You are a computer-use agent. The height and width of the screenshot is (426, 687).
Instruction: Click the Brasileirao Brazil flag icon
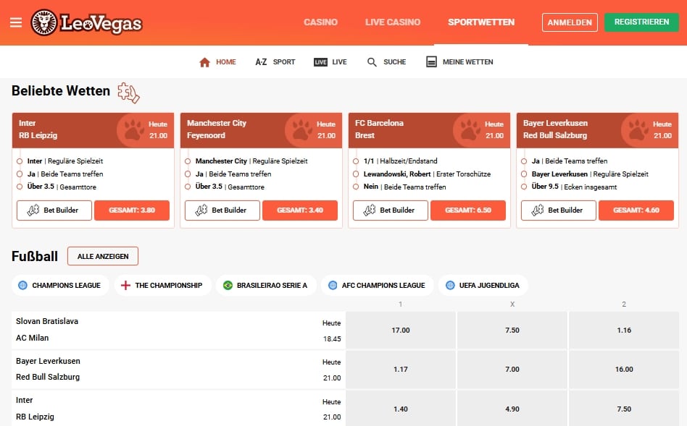(228, 285)
